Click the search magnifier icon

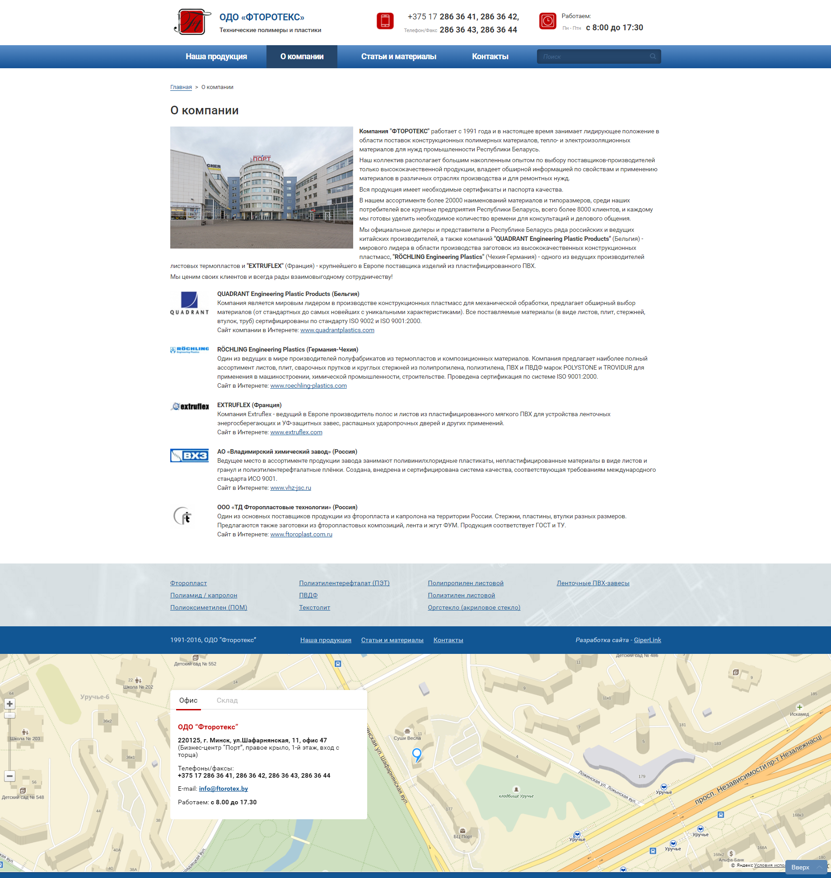(x=653, y=56)
